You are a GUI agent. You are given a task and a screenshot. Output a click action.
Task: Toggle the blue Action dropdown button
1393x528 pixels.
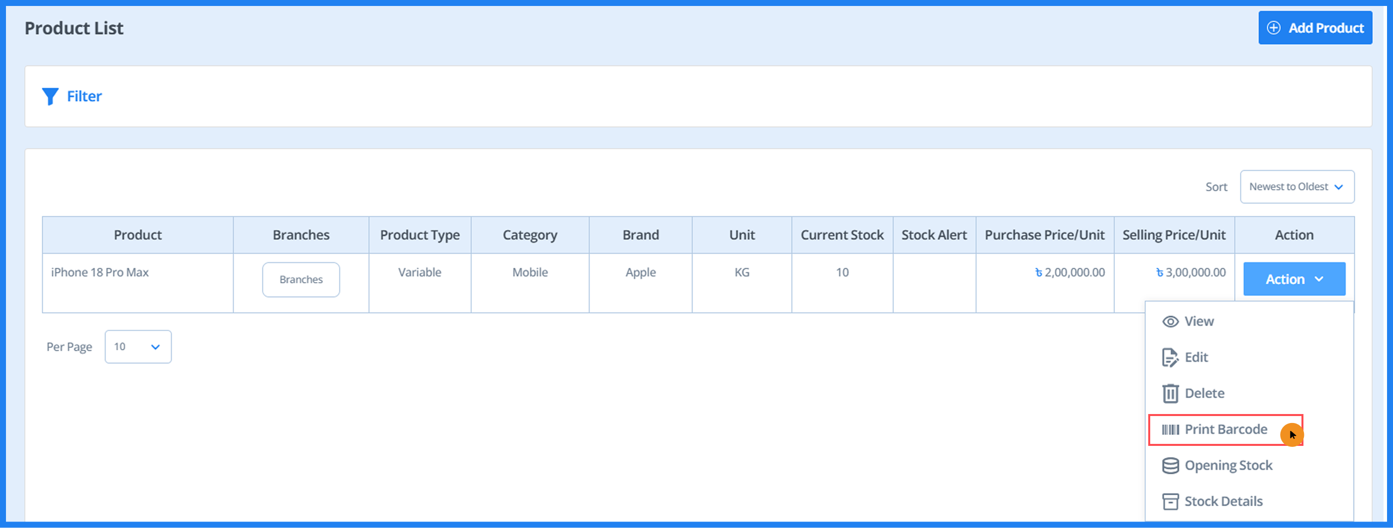tap(1293, 279)
